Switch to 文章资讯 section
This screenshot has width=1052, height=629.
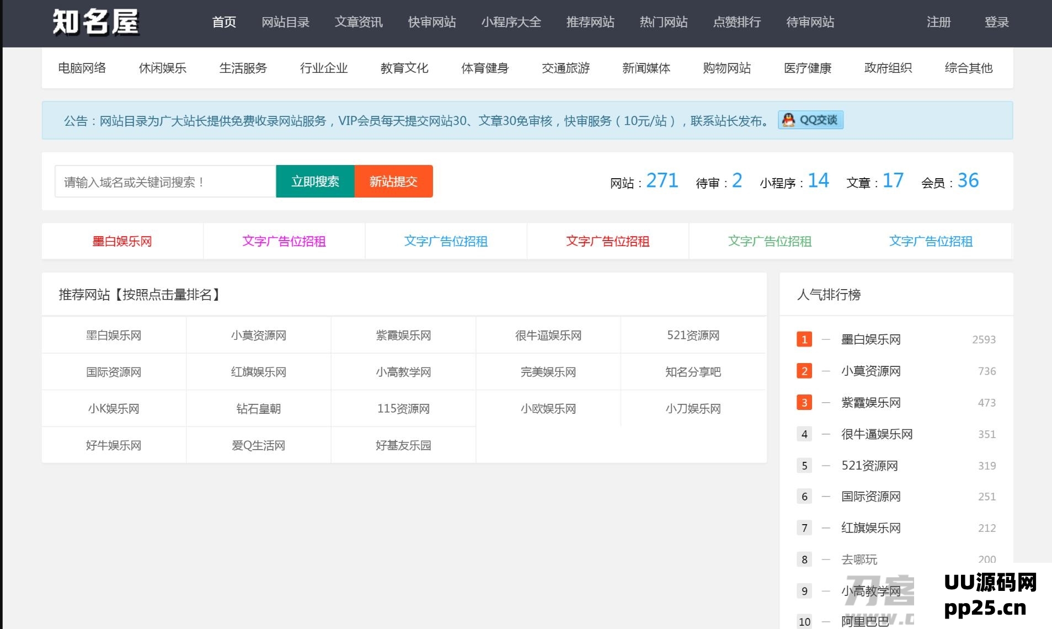[357, 23]
